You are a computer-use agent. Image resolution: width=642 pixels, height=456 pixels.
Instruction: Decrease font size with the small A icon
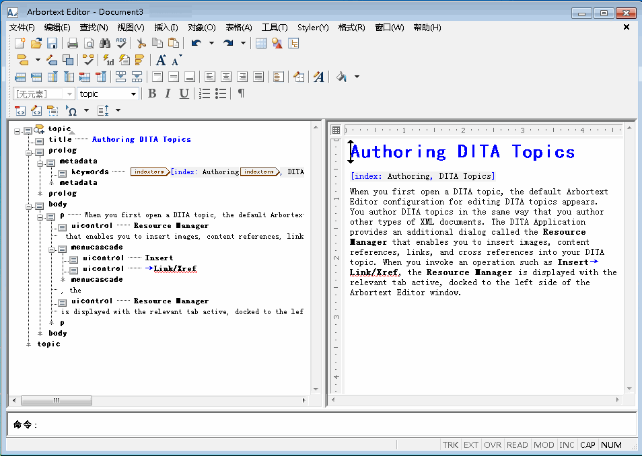pos(176,60)
